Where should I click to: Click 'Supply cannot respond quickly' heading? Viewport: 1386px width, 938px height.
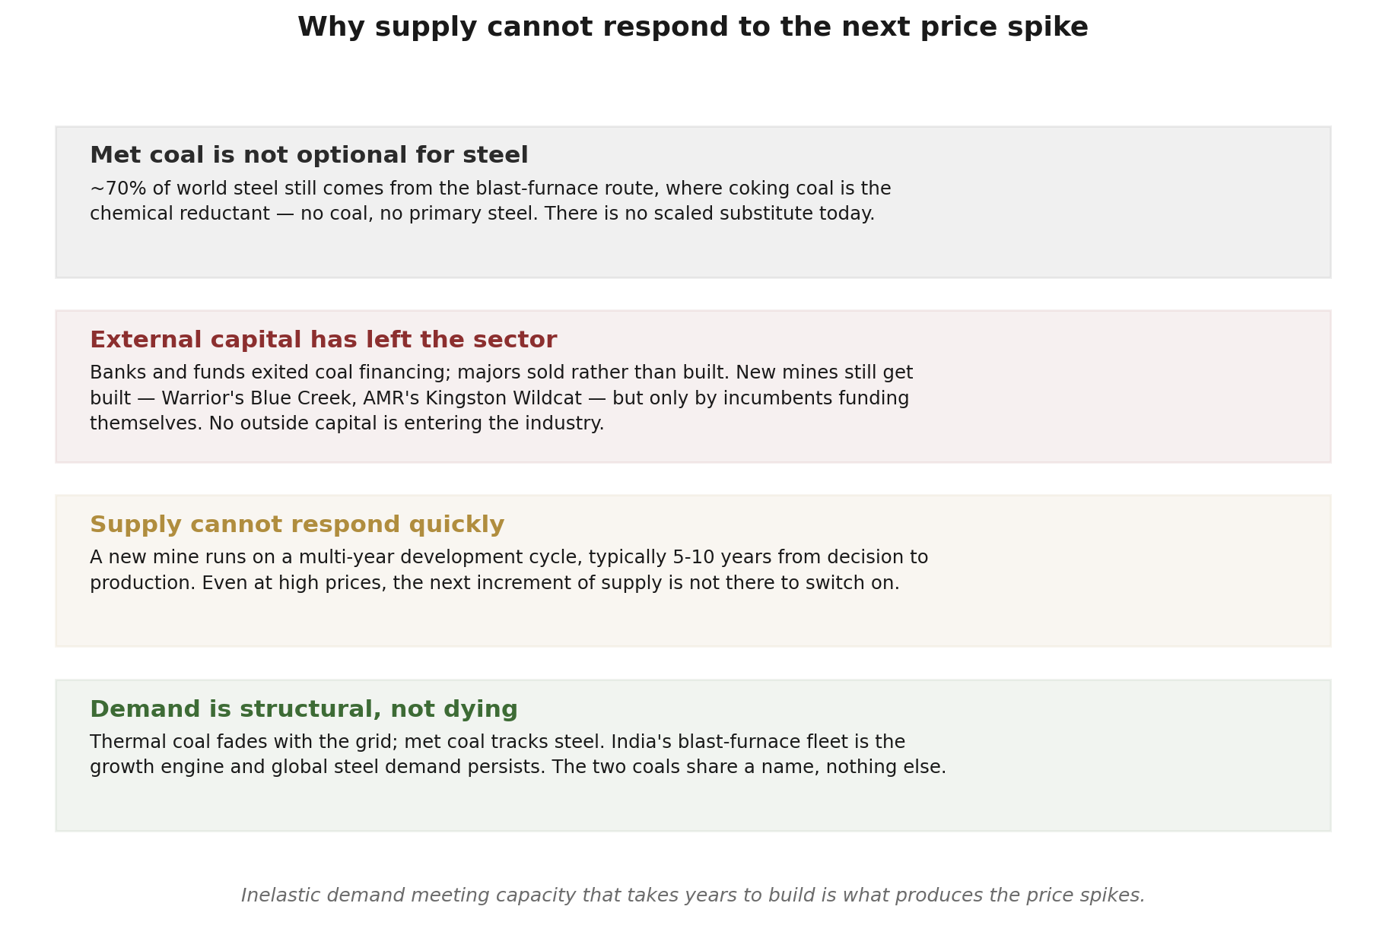click(297, 524)
